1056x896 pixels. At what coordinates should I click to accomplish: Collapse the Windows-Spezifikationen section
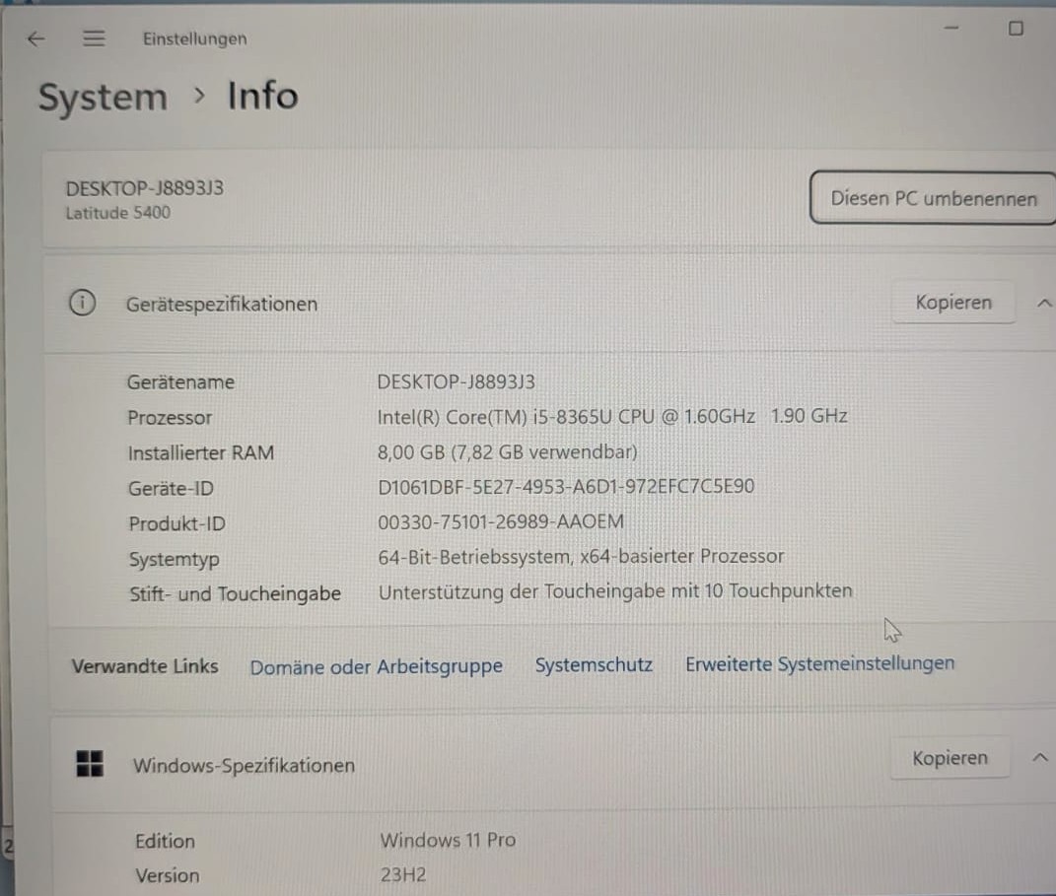pos(1040,758)
